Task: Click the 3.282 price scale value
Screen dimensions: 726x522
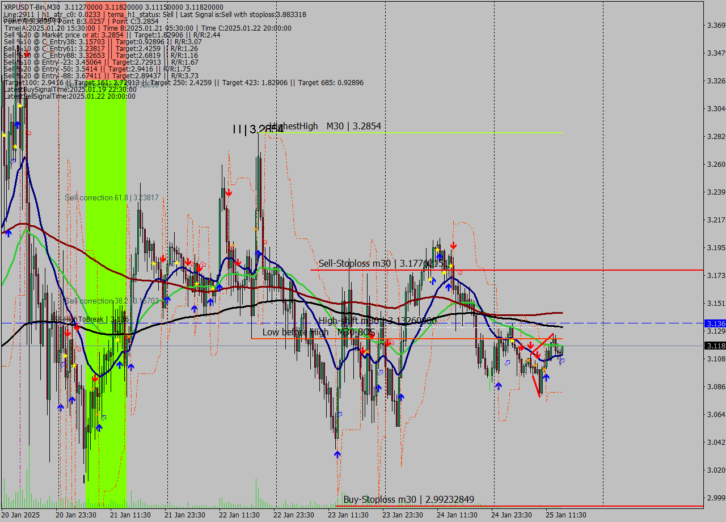Action: [x=716, y=136]
